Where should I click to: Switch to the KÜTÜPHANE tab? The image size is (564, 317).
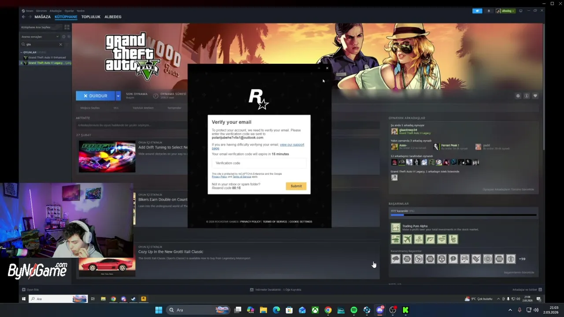point(66,17)
